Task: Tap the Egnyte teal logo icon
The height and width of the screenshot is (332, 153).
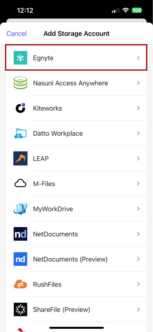Action: click(20, 57)
